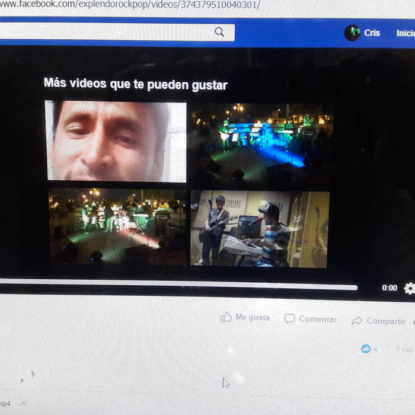
Task: Play the outdoor night band thumbnail
Action: click(x=117, y=226)
